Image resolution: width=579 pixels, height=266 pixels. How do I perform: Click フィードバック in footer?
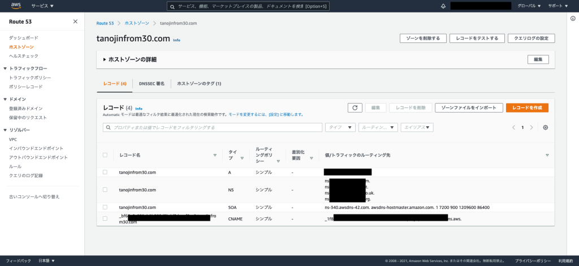pyautogui.click(x=19, y=261)
